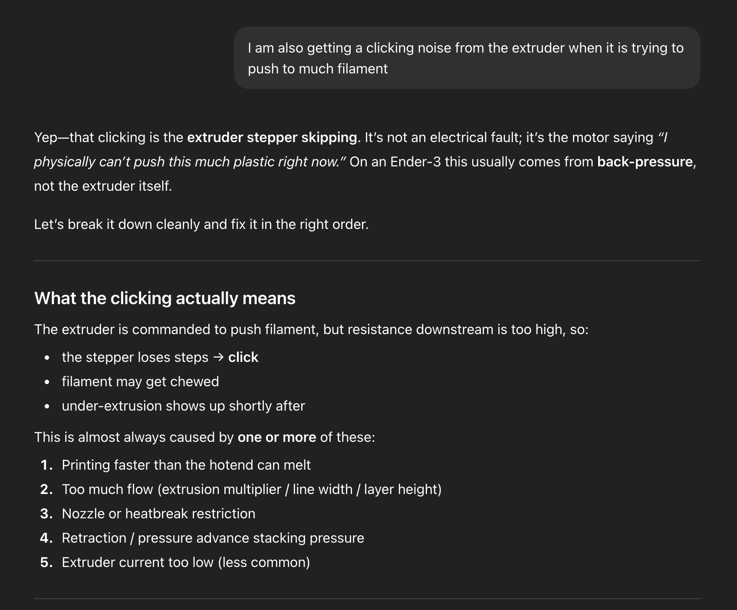Click the divider line below the numbered list
Viewport: 737px width, 610px height.
367,599
